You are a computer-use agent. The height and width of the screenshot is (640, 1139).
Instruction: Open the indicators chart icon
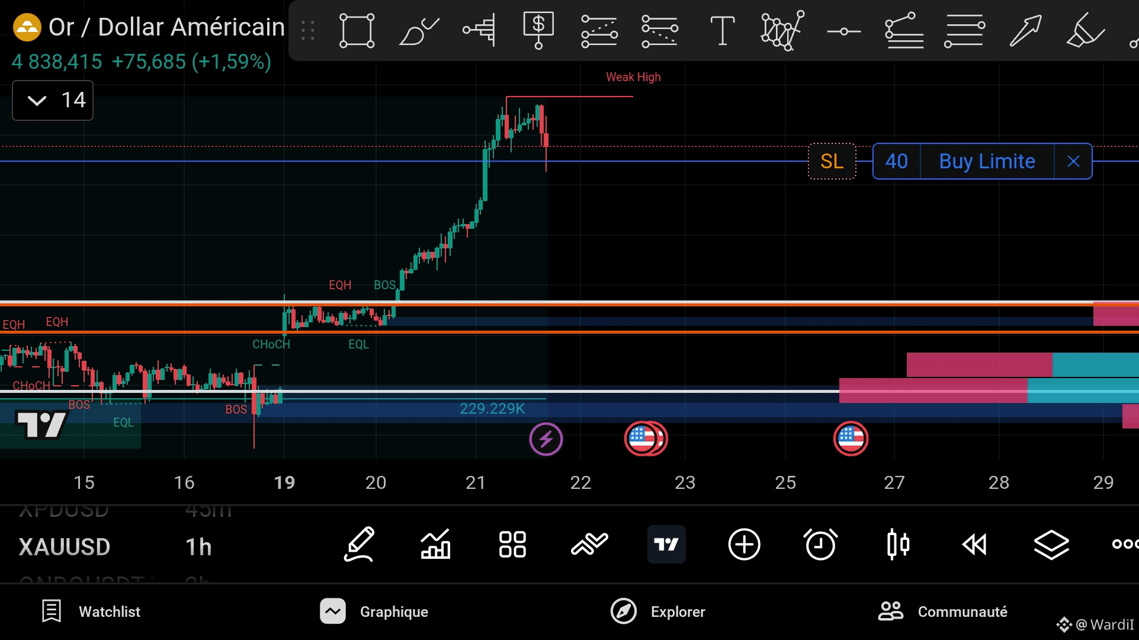(435, 544)
